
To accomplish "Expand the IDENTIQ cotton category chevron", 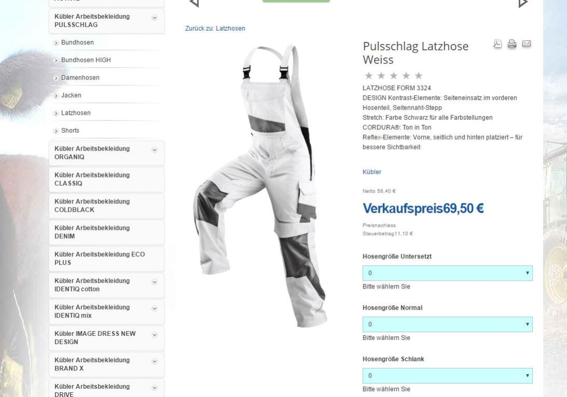I will [x=154, y=282].
